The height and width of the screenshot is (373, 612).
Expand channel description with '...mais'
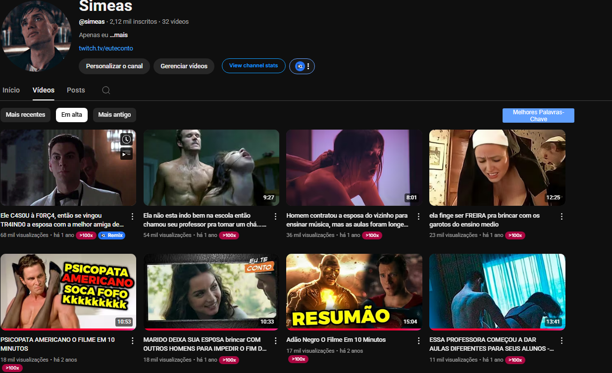(119, 35)
